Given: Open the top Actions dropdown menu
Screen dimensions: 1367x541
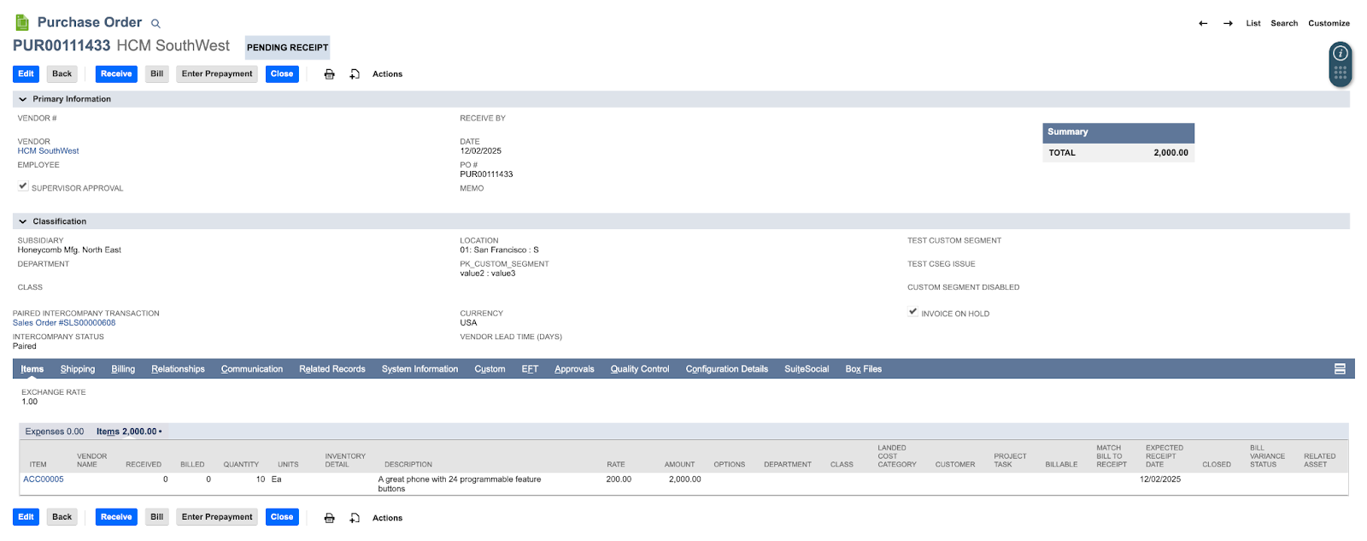Looking at the screenshot, I should [x=387, y=74].
